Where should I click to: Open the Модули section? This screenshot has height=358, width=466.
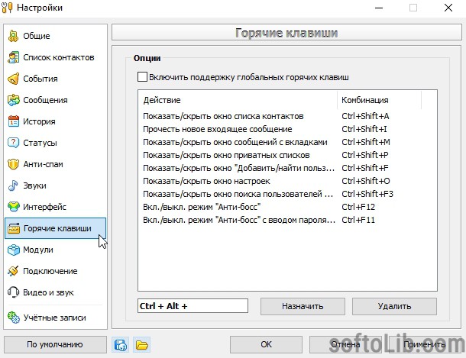(x=55, y=250)
